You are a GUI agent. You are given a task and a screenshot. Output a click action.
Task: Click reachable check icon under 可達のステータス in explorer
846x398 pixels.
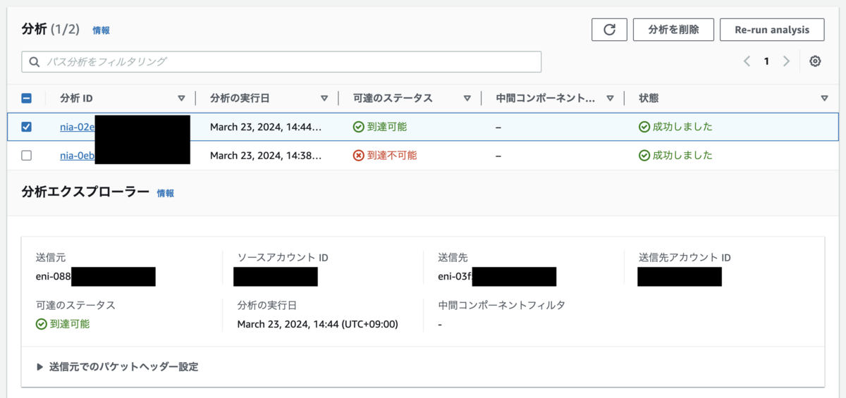click(x=42, y=324)
